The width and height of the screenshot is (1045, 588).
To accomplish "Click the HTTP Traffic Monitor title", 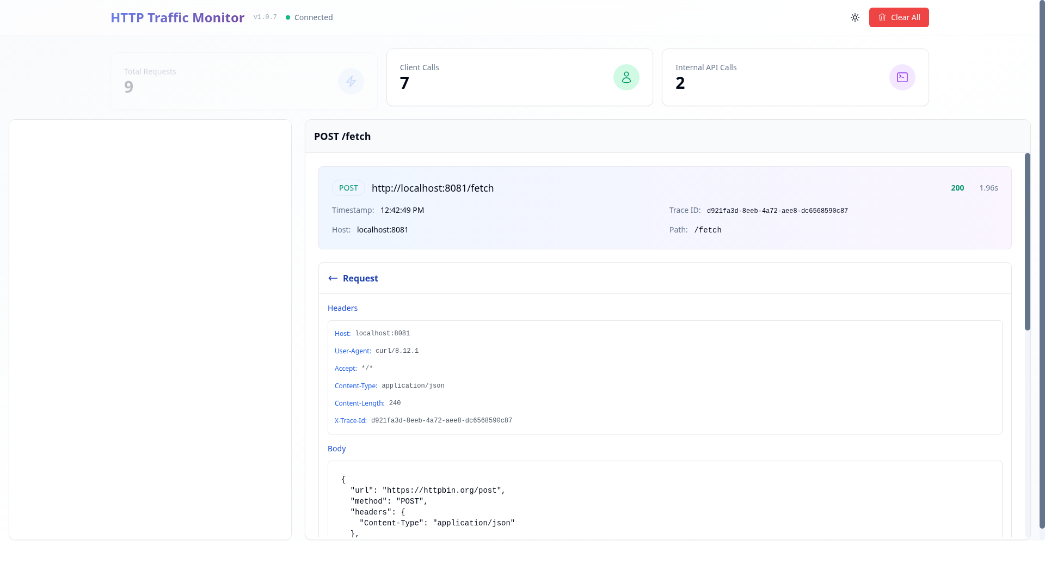I will [x=177, y=17].
